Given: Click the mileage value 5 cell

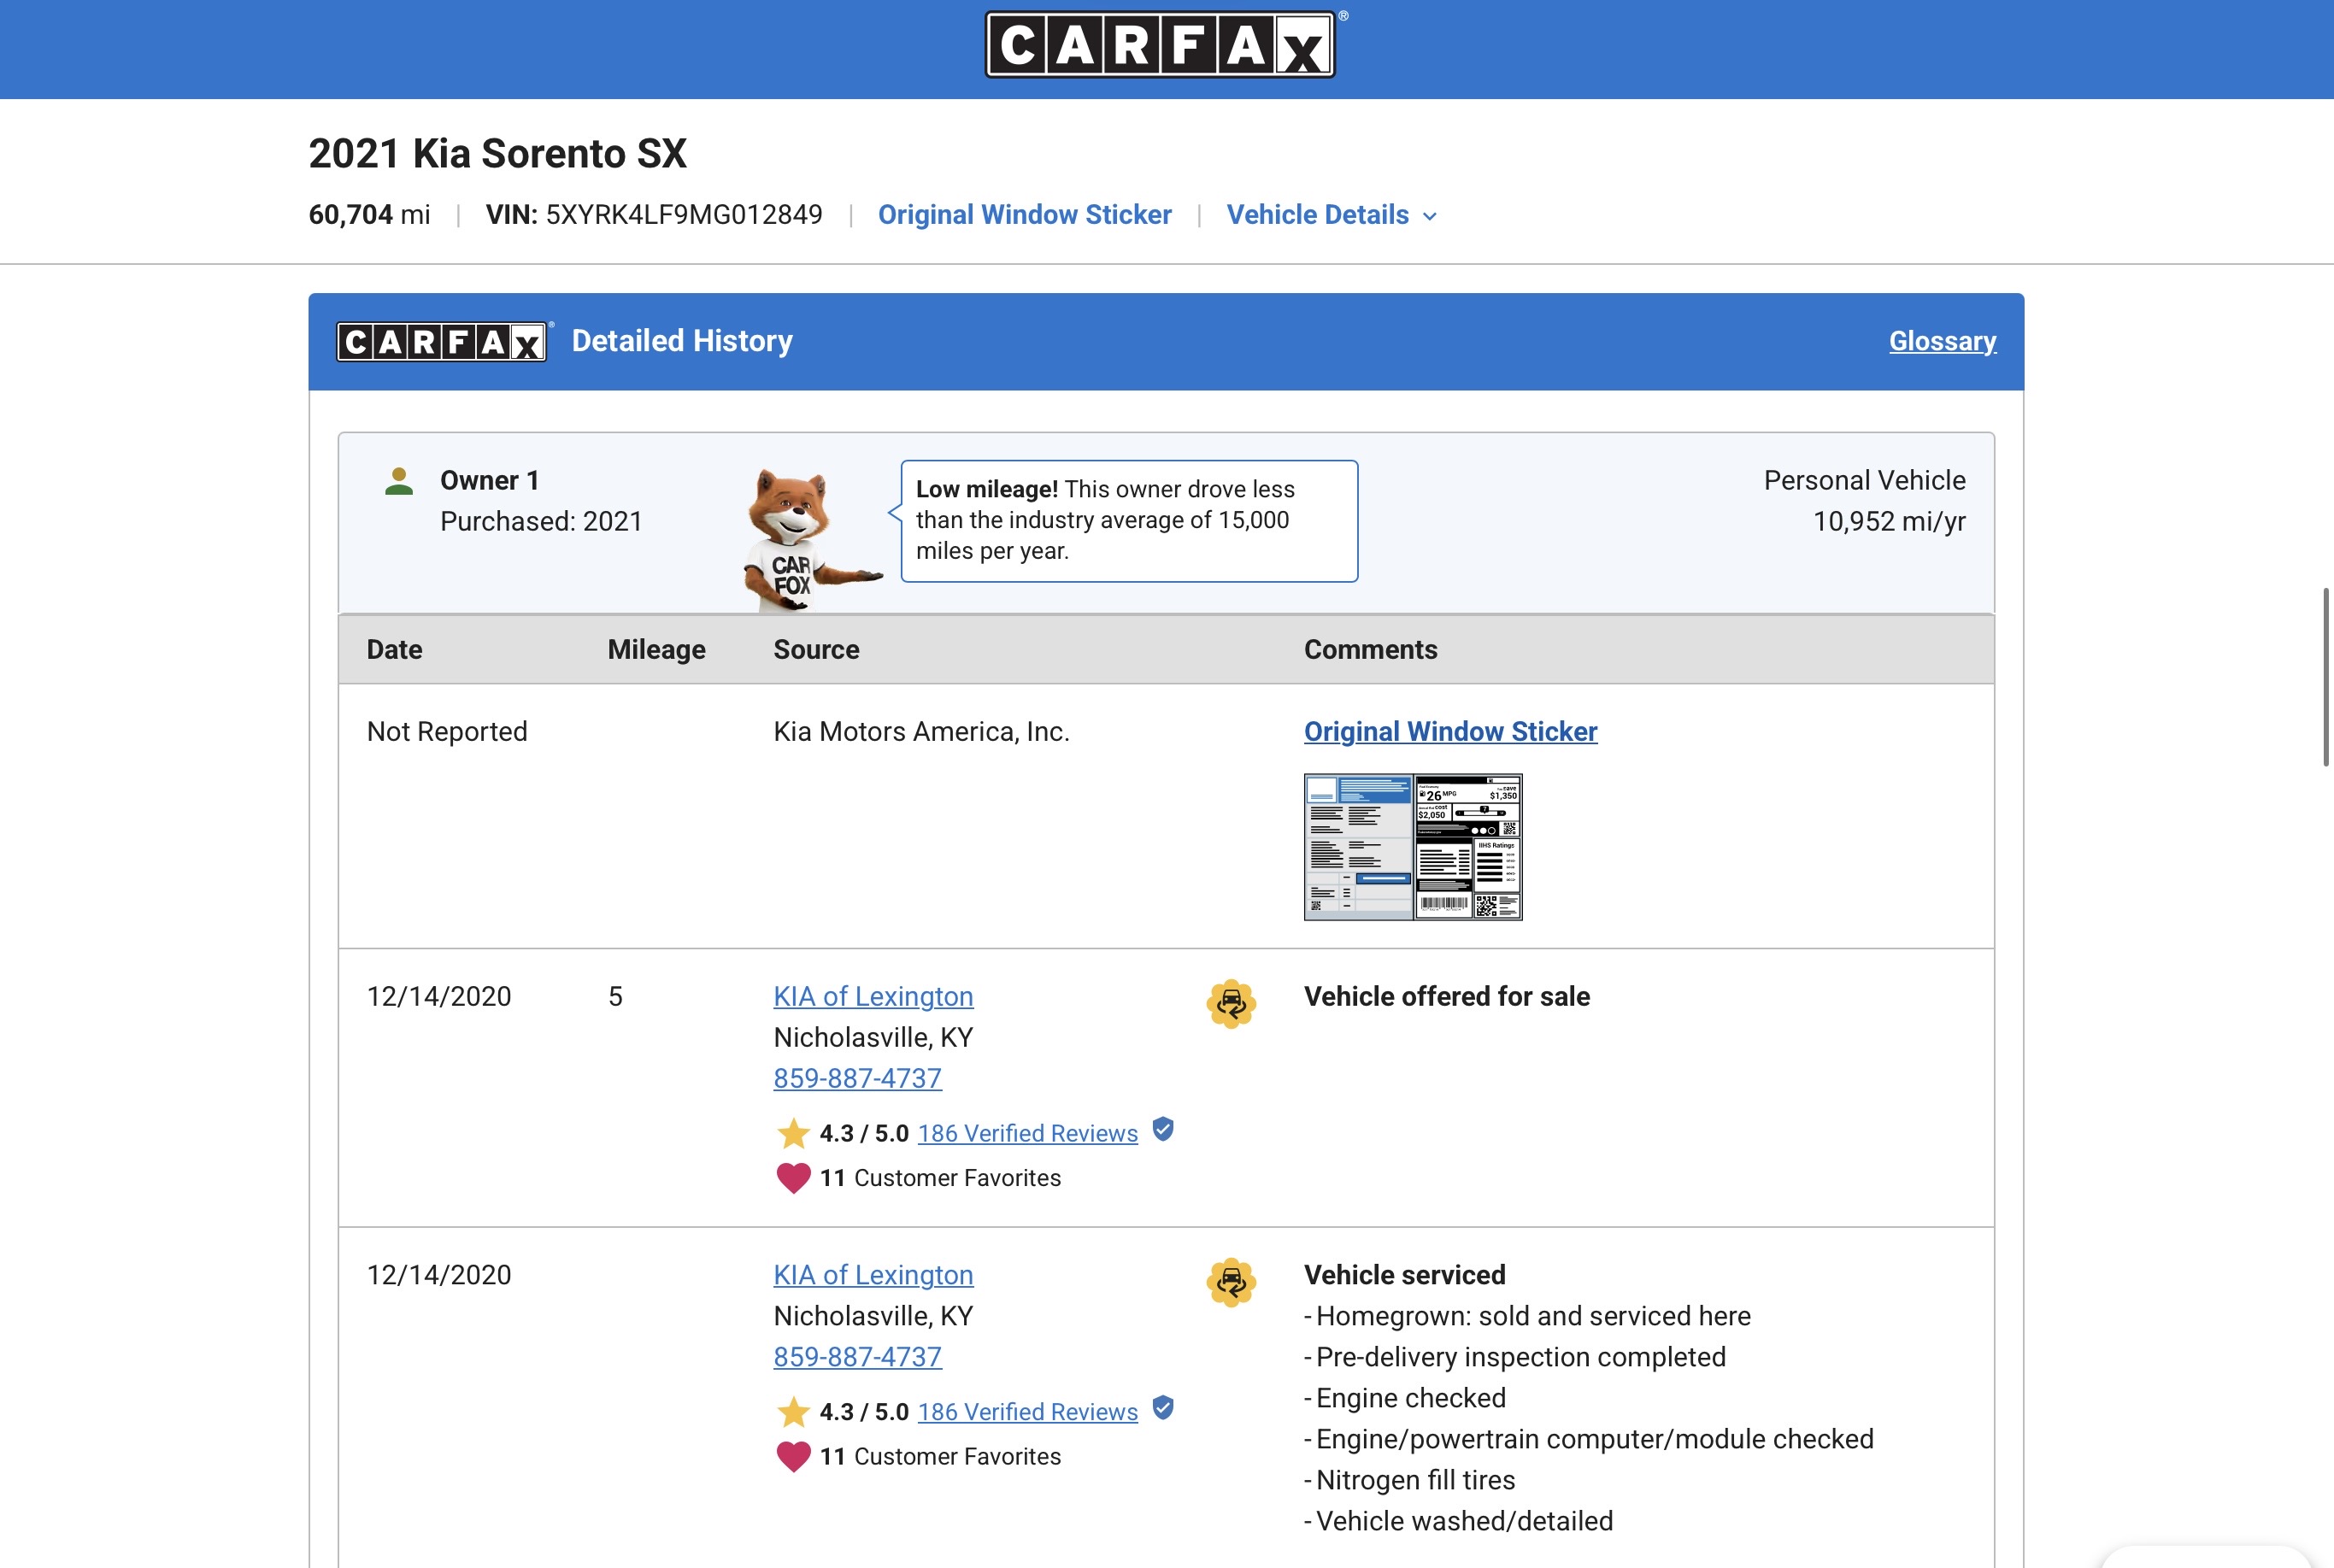Looking at the screenshot, I should (615, 997).
